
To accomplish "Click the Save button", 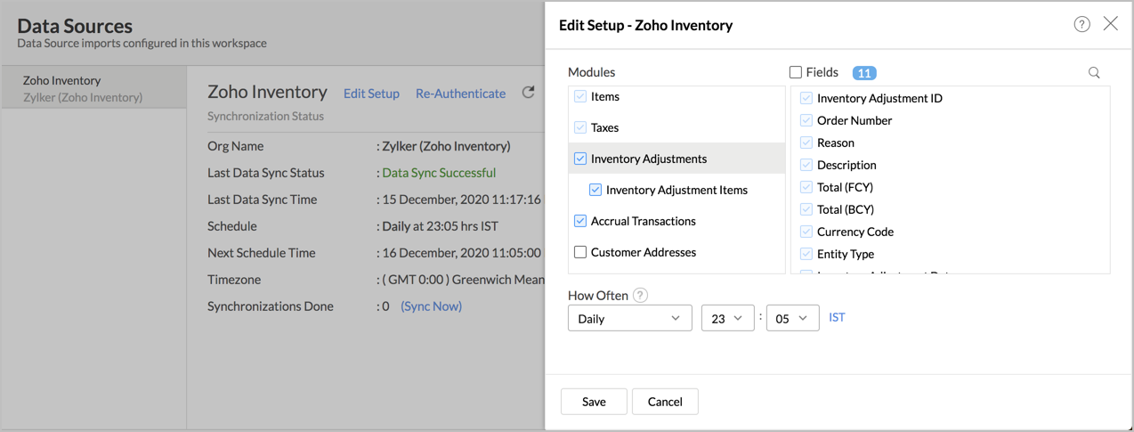I will point(594,402).
